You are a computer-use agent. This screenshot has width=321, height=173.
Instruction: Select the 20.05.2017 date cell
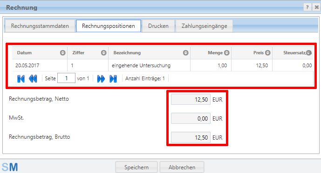click(40, 65)
